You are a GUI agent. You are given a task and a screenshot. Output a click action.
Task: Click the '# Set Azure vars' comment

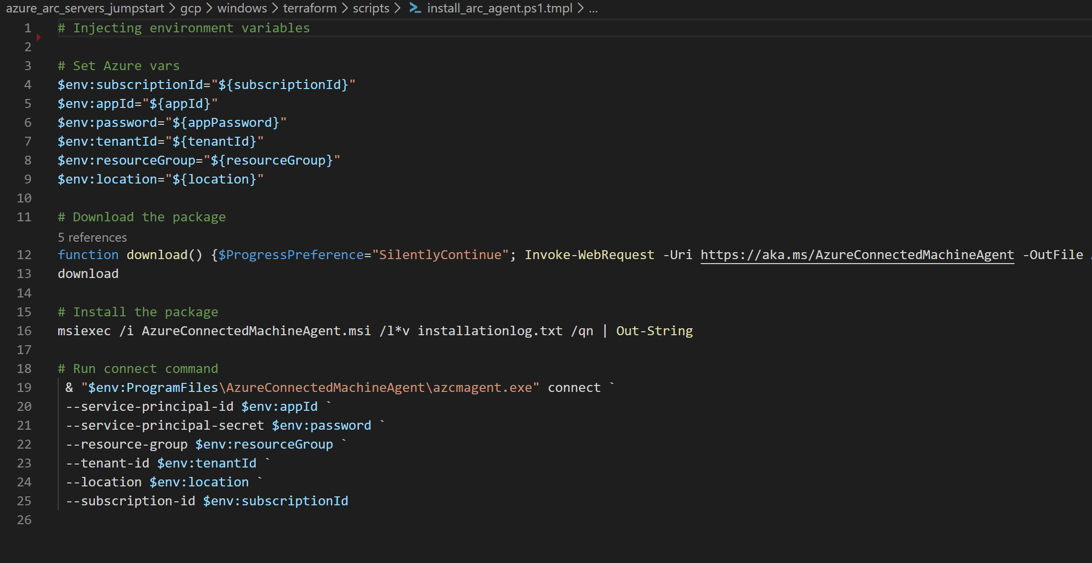(118, 66)
